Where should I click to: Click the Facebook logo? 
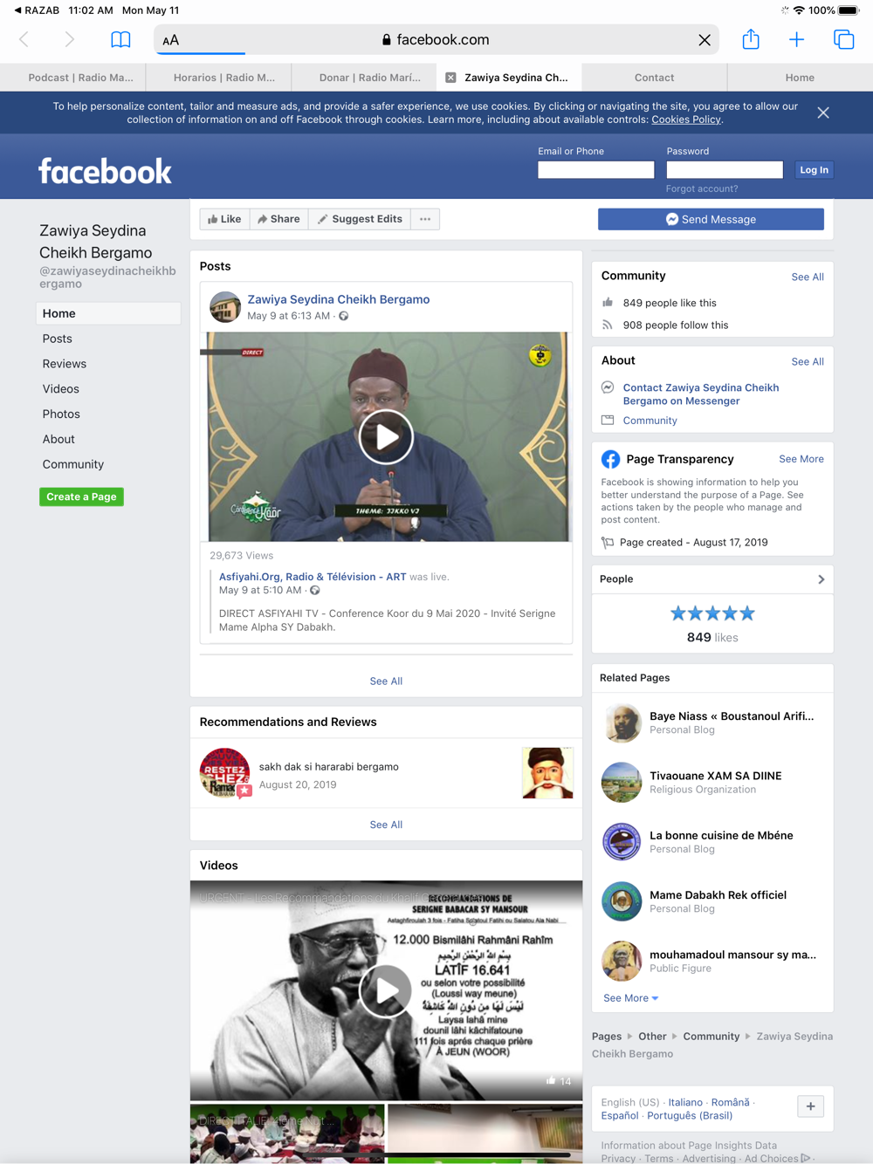point(105,171)
